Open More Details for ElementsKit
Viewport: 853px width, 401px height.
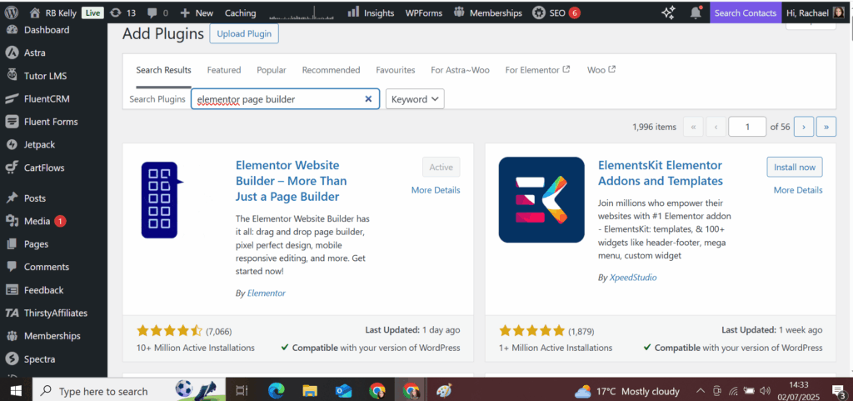(798, 190)
